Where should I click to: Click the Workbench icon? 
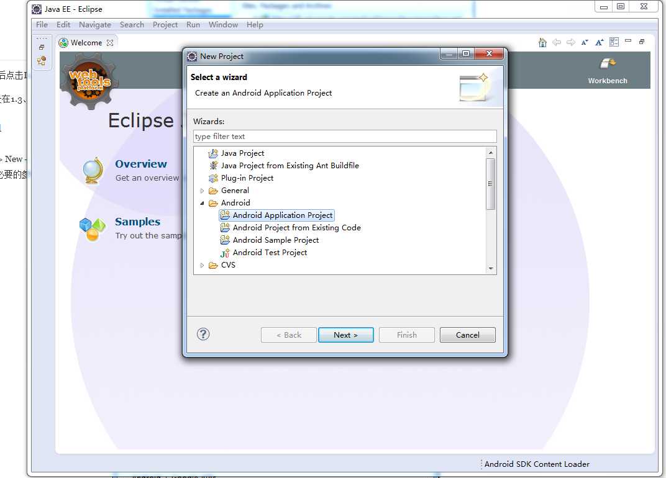coord(608,64)
